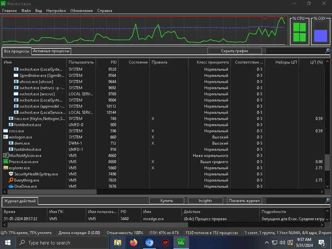Show hidden system tray icons chevron
Image resolution: width=332 pixels, height=249 pixels.
pyautogui.click(x=267, y=243)
